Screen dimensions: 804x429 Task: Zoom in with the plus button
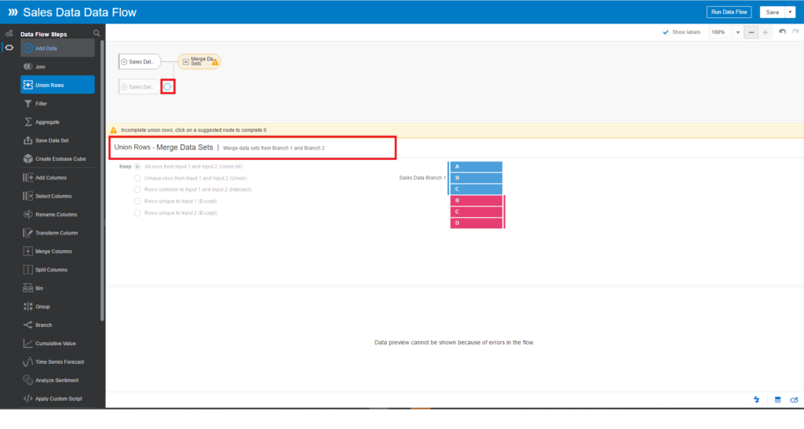765,32
